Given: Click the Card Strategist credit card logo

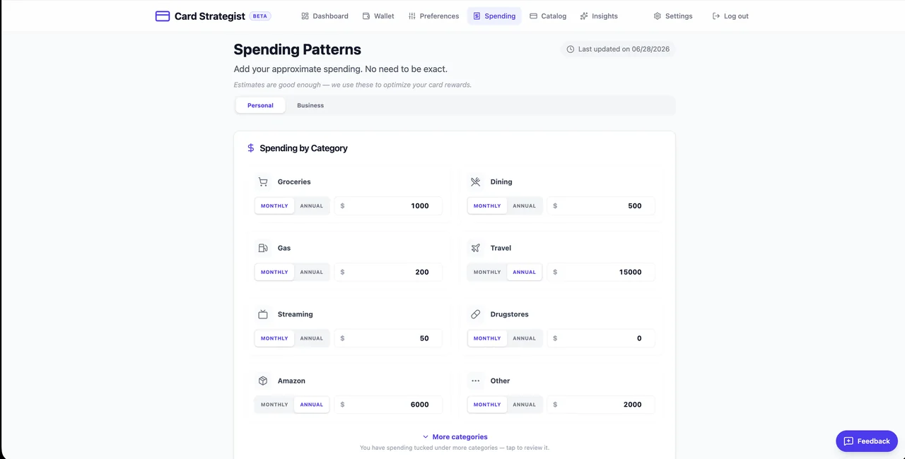Looking at the screenshot, I should [163, 16].
